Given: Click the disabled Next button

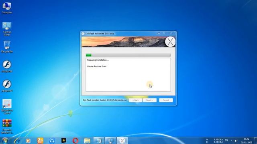Looking at the screenshot, I should click(150, 100).
